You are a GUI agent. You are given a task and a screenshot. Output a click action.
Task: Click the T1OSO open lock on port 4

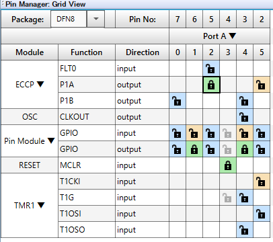(245, 230)
